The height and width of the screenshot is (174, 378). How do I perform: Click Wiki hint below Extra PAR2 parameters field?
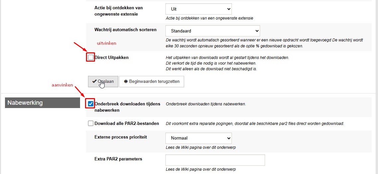pos(201,169)
